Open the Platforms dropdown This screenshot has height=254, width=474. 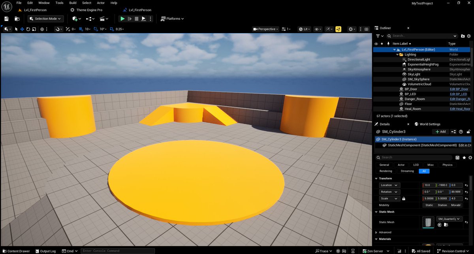(173, 19)
